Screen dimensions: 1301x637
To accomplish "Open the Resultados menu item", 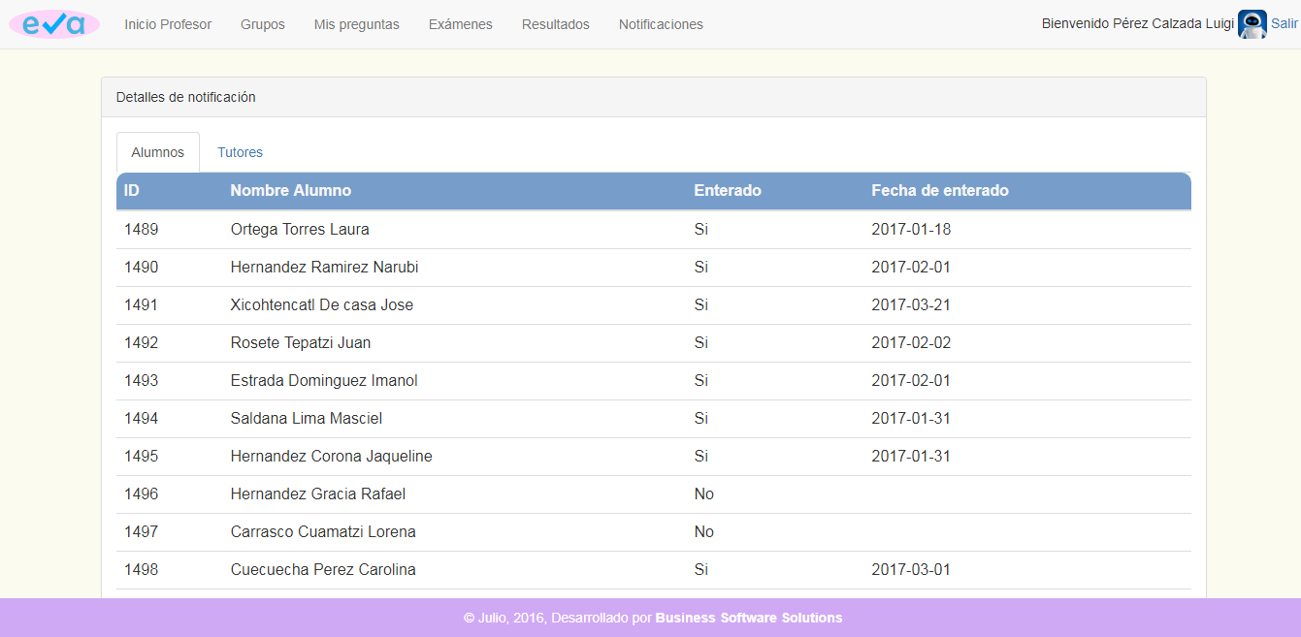I will (x=555, y=24).
